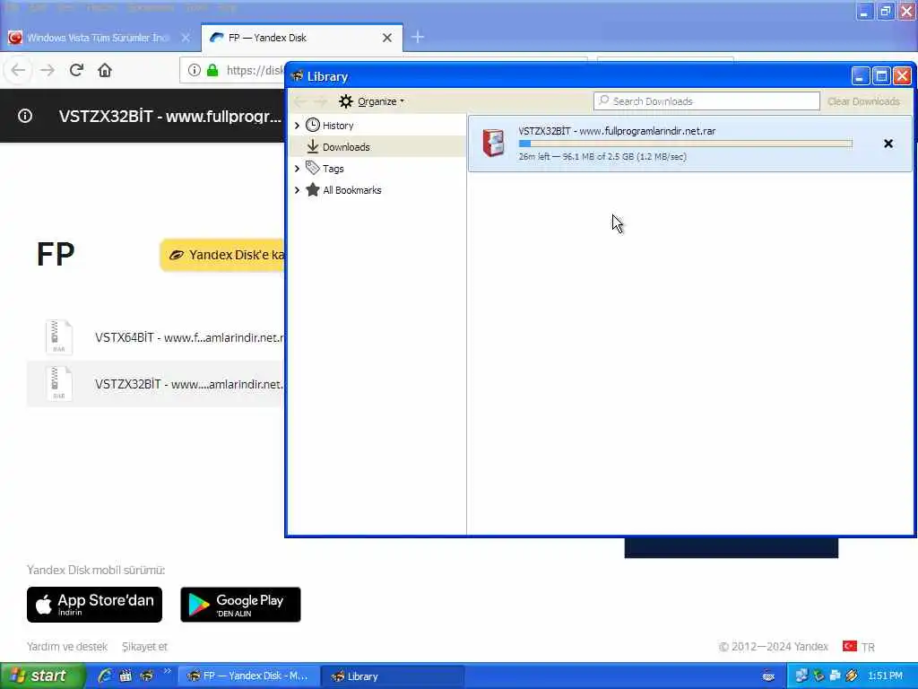Select the VSTZX32BİT rar file row on page
918x689 pixels.
[156, 384]
